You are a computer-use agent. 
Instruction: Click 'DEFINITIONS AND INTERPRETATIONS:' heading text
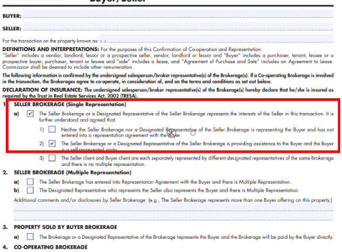point(51,49)
